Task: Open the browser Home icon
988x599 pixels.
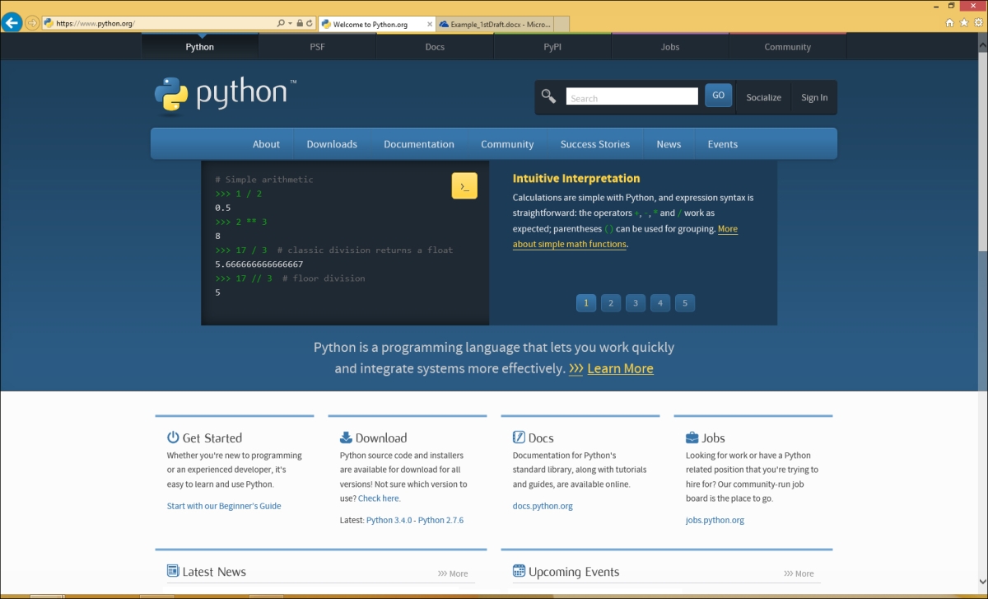Action: click(x=949, y=23)
